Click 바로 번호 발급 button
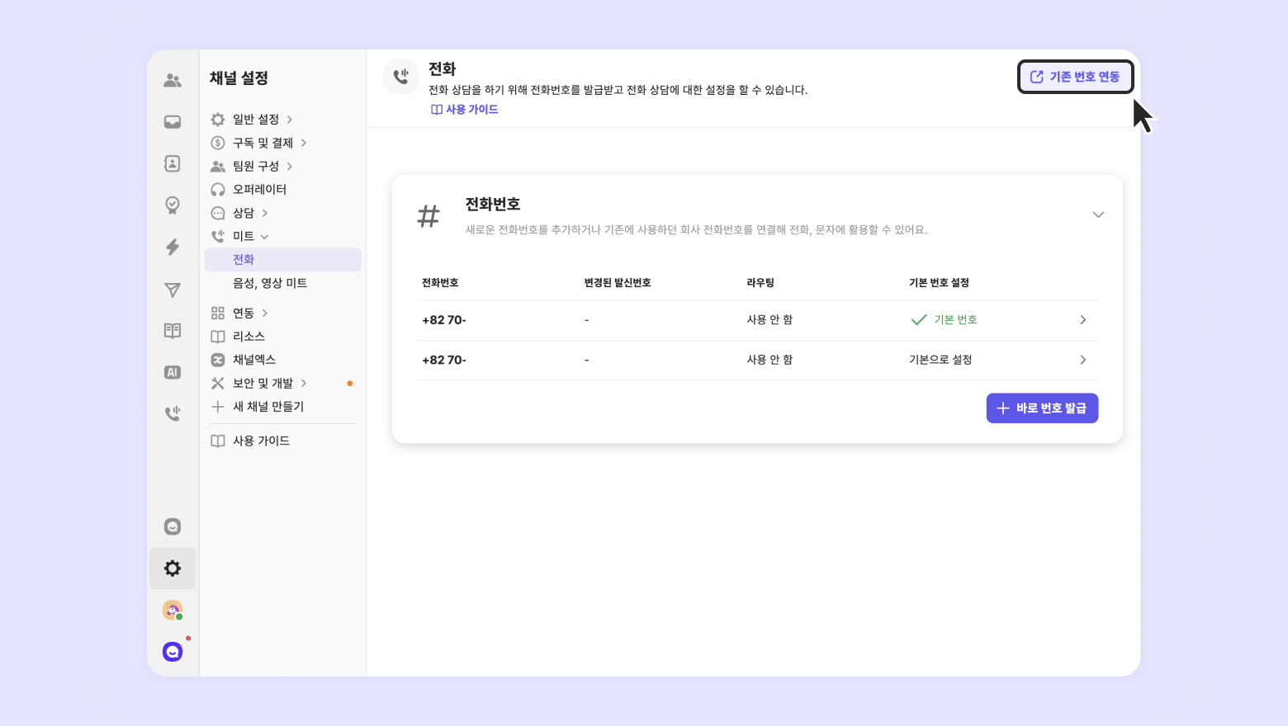The width and height of the screenshot is (1288, 726). coord(1042,408)
